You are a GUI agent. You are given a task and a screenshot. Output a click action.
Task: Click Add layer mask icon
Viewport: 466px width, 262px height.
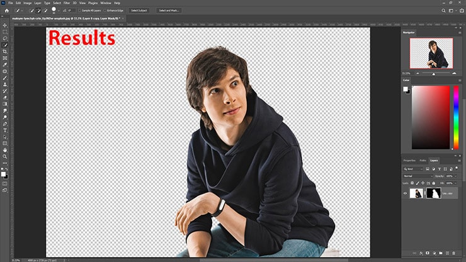click(x=428, y=253)
